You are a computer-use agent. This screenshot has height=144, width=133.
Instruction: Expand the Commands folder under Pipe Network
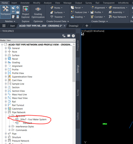9,130
